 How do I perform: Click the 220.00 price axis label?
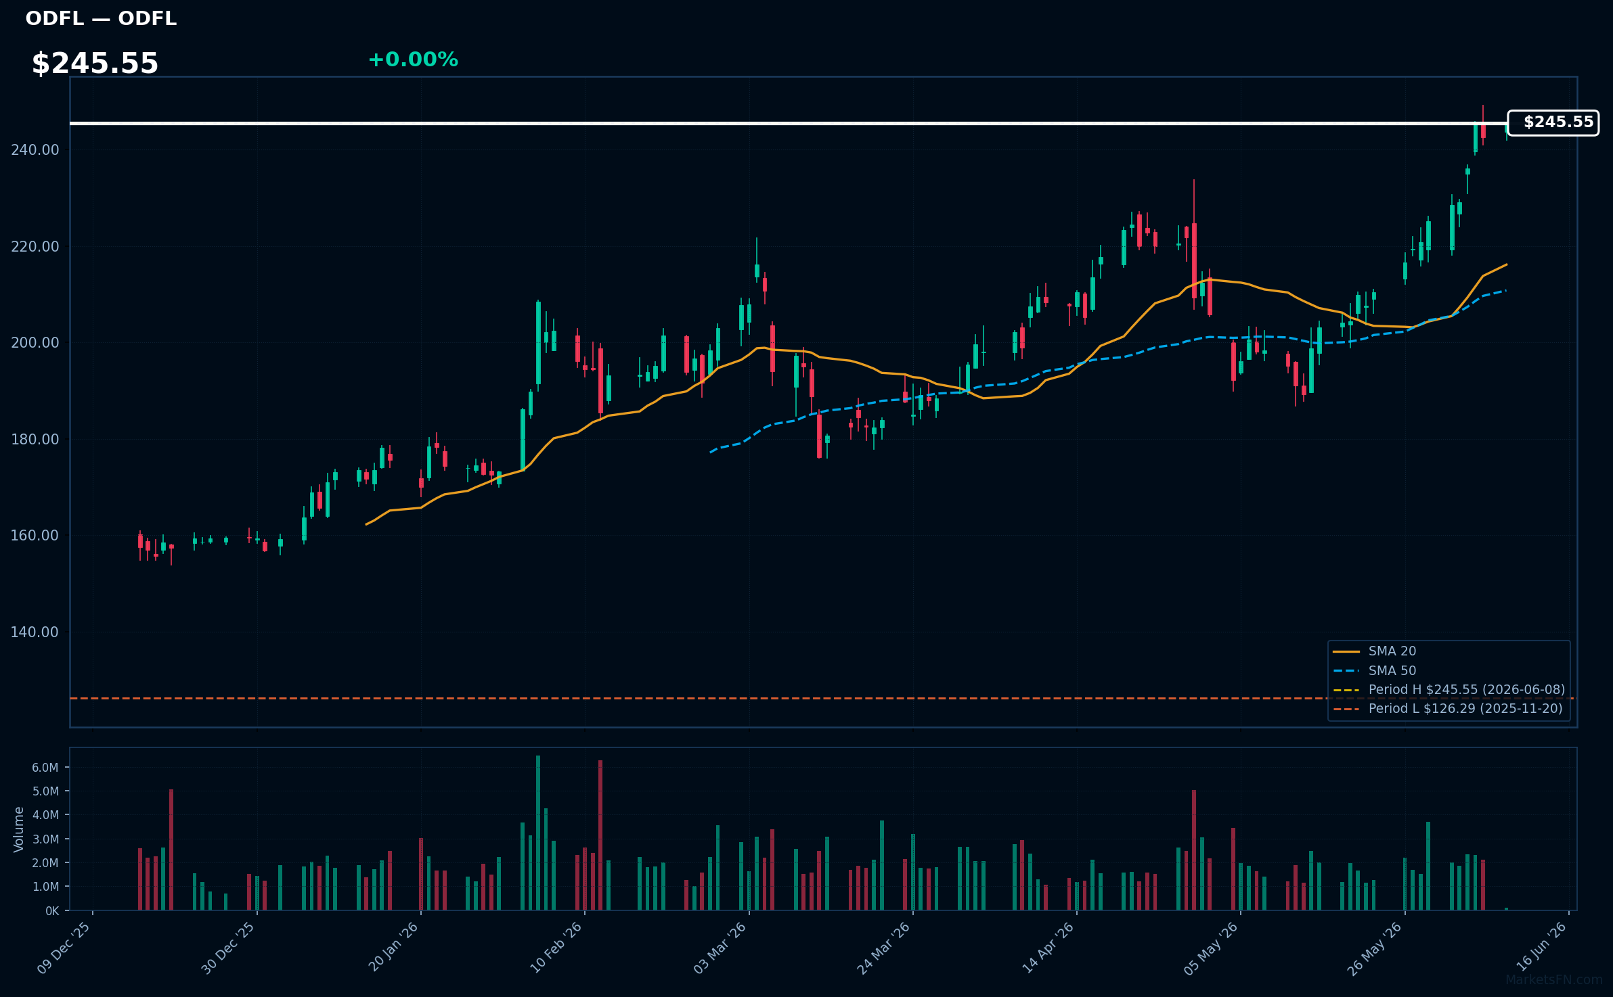click(35, 247)
